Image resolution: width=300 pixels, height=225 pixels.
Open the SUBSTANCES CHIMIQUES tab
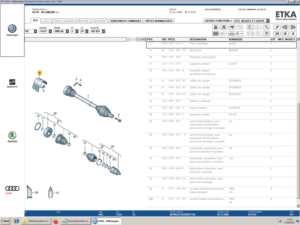(x=126, y=21)
